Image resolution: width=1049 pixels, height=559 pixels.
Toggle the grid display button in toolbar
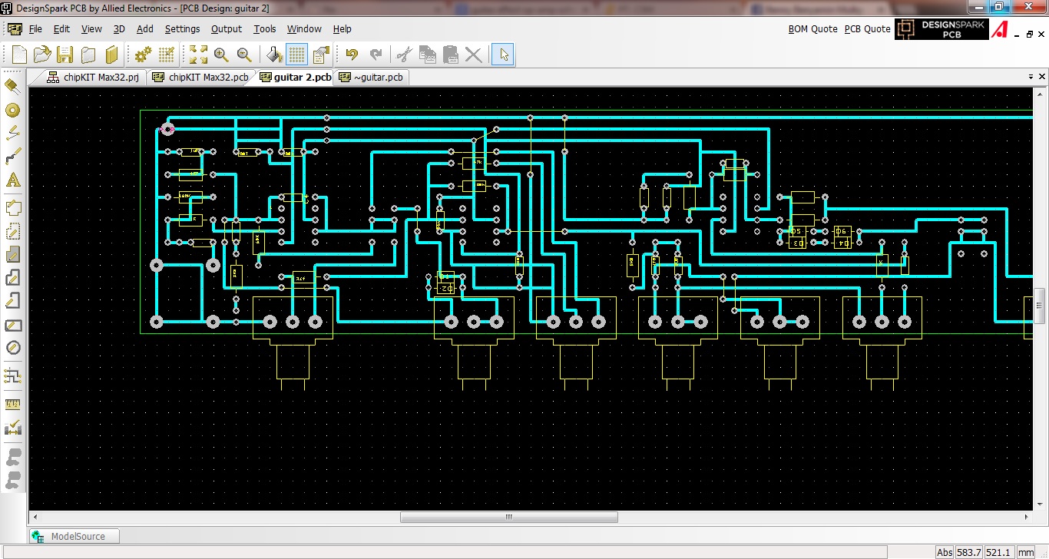297,55
